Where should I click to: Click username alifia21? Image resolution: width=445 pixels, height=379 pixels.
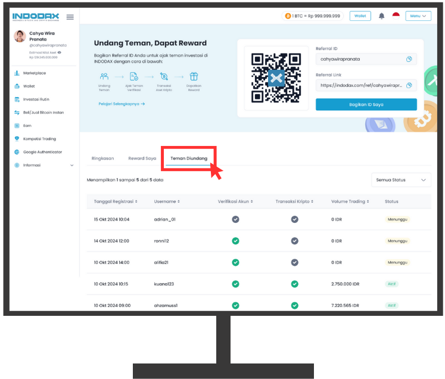161,263
